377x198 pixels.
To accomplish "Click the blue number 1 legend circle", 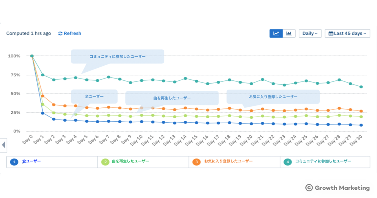I will click(x=14, y=162).
